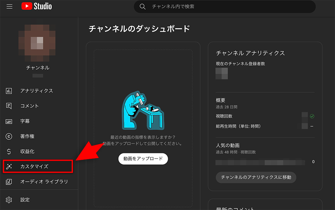Click the チャンネルのダッシュボード heading

139,28
